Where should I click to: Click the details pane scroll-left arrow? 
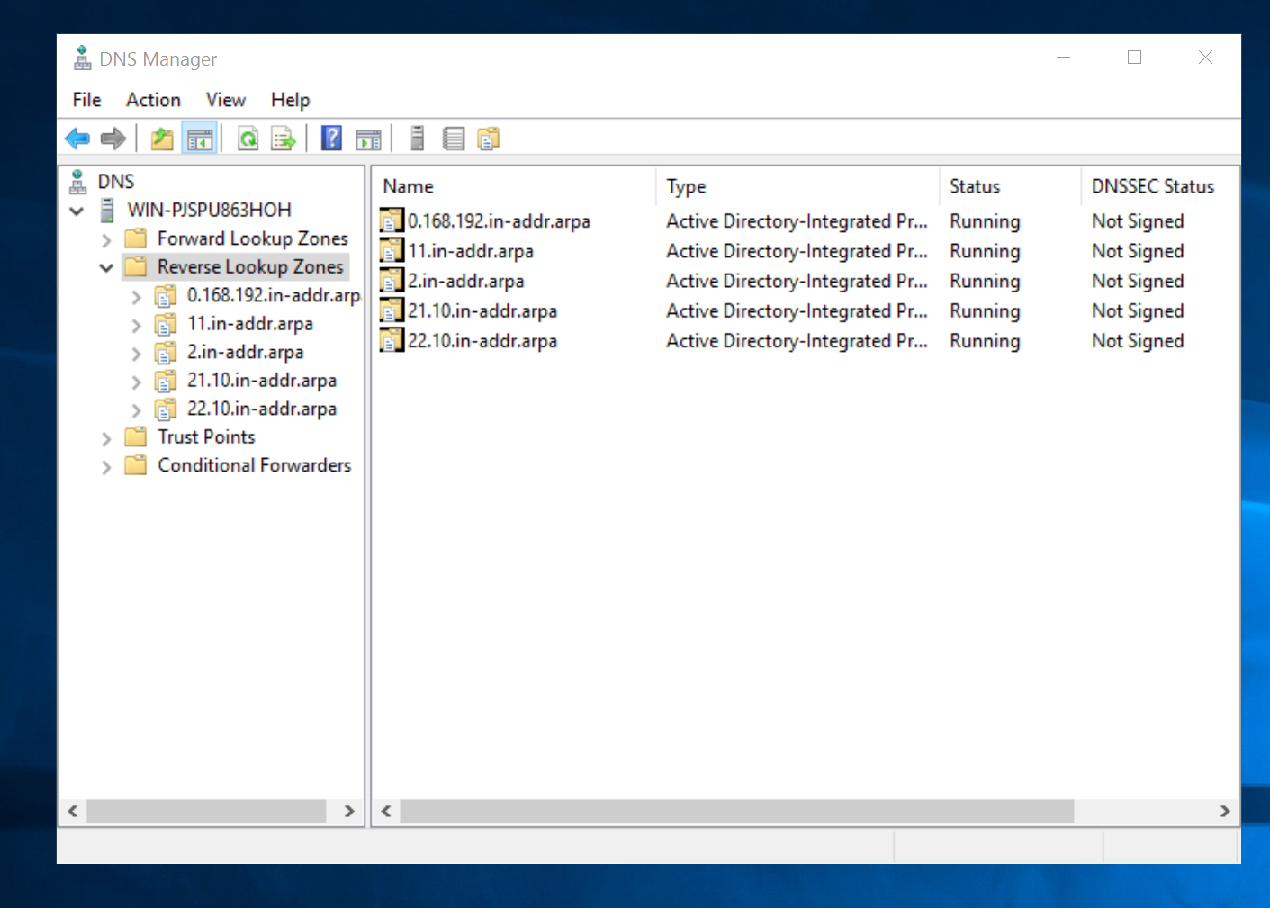coord(386,811)
